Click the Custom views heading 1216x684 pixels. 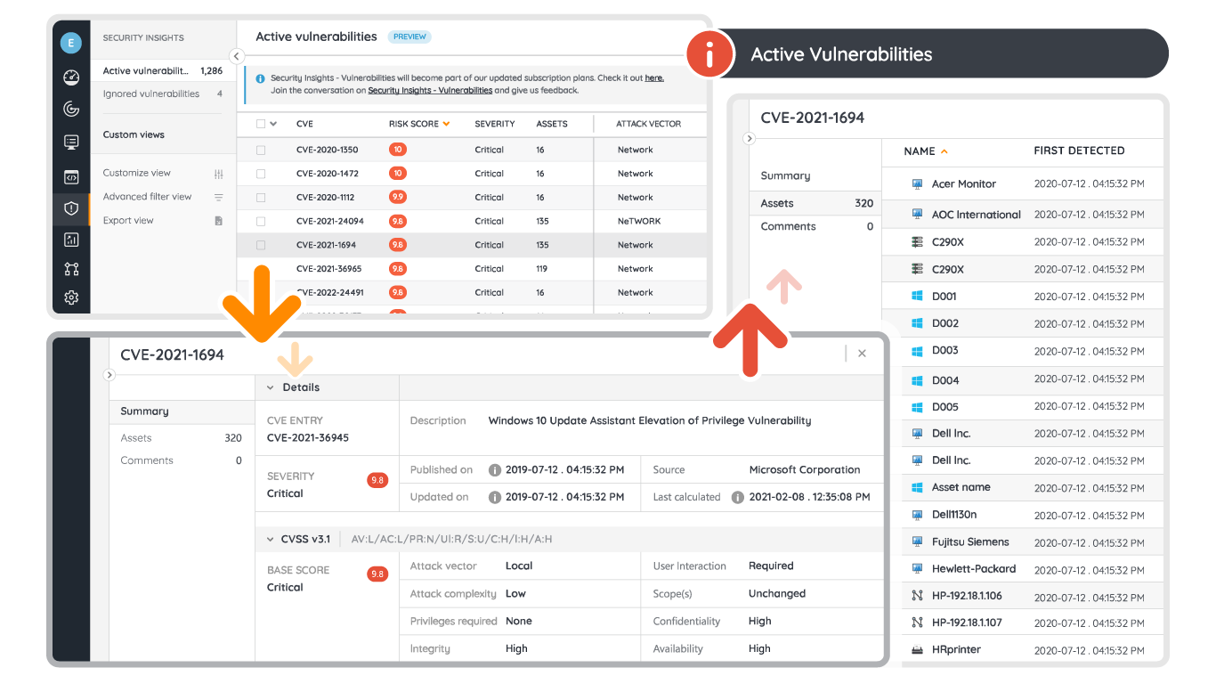coord(134,135)
